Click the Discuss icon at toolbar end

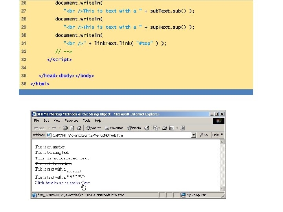183,128
